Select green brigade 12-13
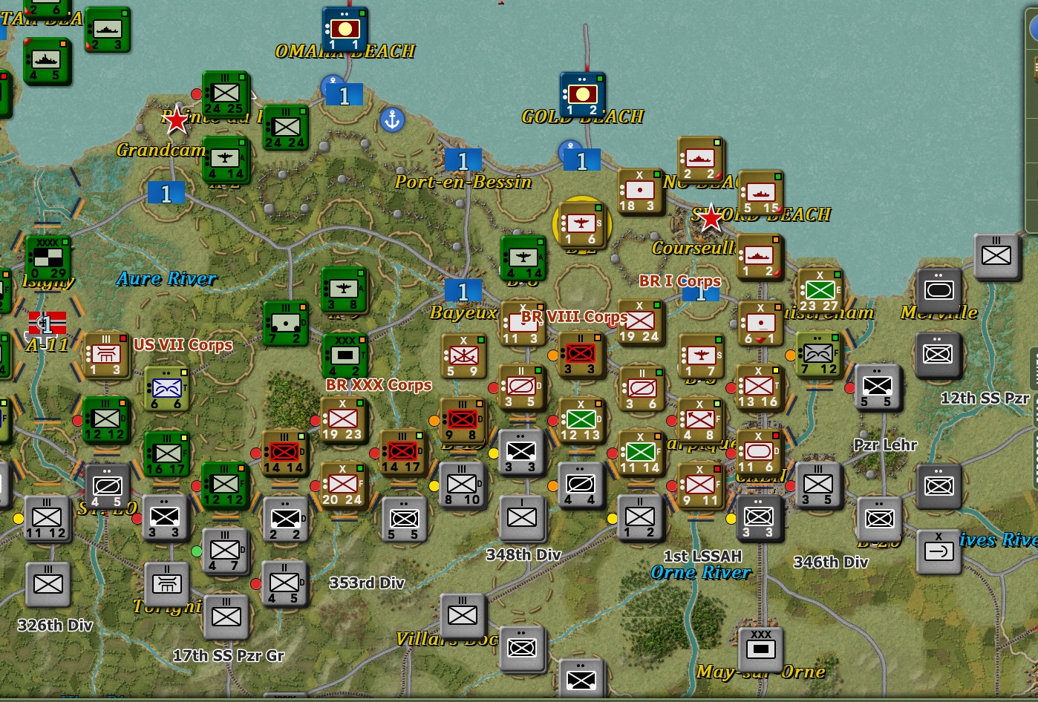1038x702 pixels. 581,420
